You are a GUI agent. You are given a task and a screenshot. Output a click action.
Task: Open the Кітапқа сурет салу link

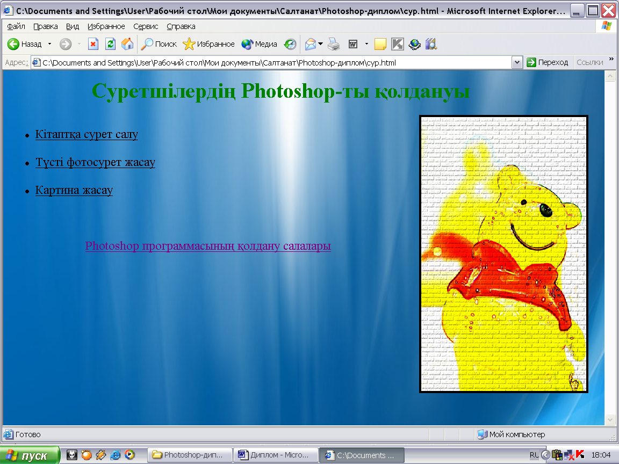pyautogui.click(x=87, y=134)
